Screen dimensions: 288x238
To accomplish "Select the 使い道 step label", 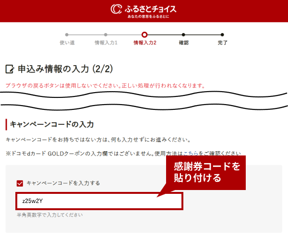I will pyautogui.click(x=67, y=43).
